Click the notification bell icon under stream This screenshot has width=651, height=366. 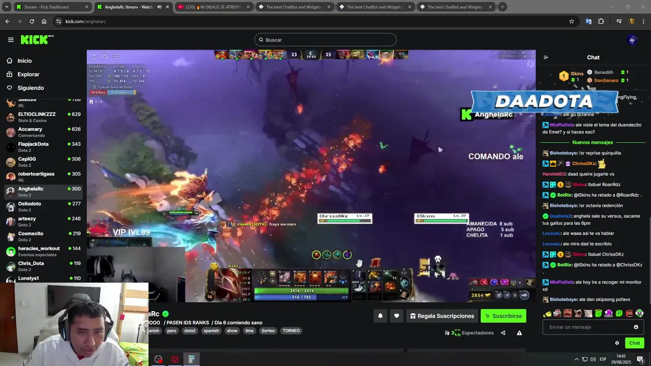[380, 316]
